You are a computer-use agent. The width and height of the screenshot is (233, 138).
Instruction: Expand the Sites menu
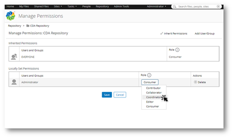[x=58, y=6]
